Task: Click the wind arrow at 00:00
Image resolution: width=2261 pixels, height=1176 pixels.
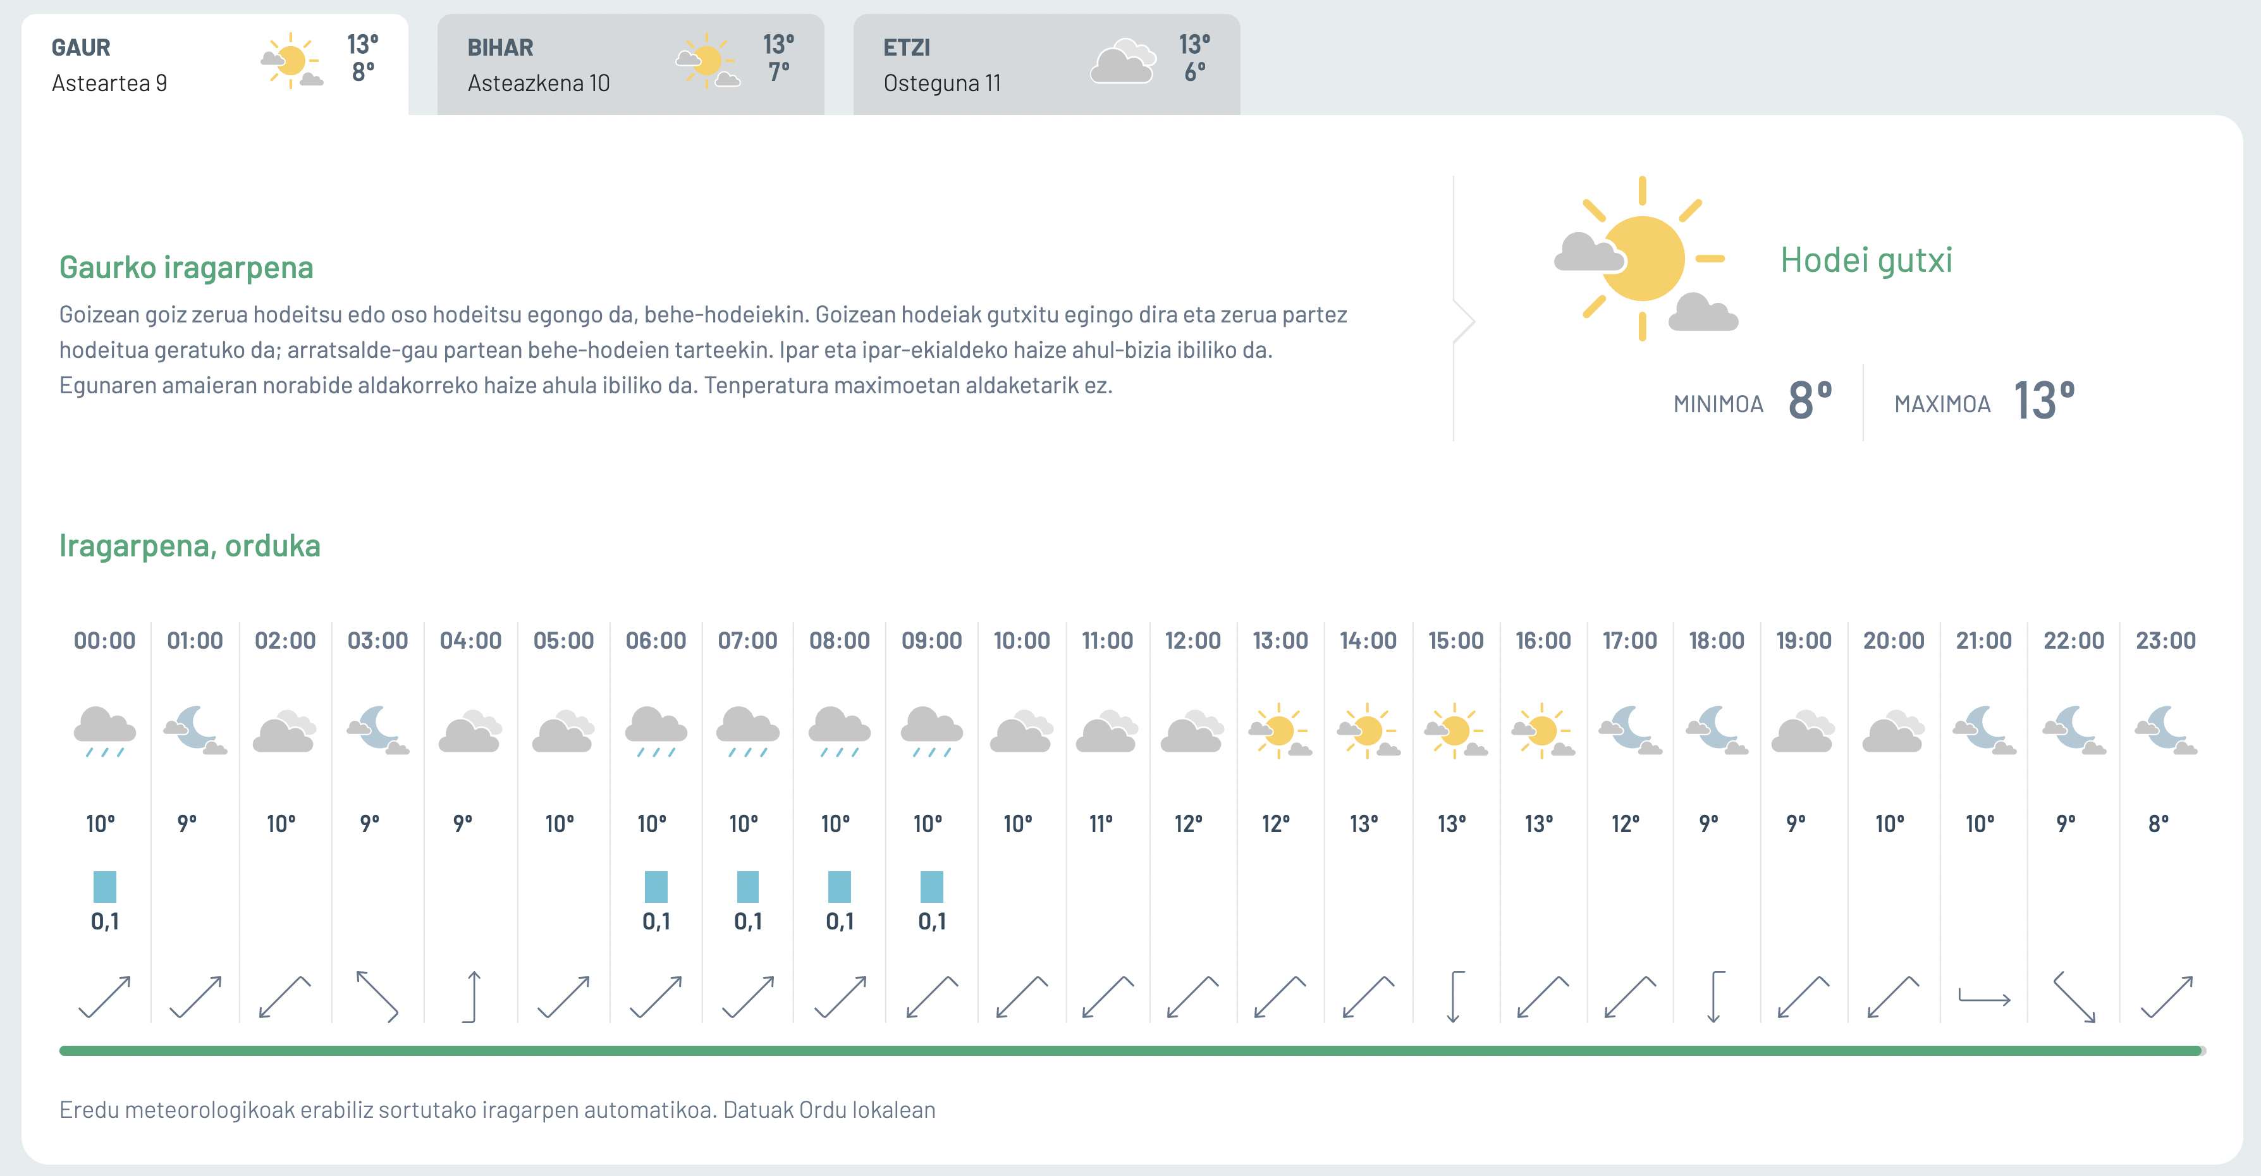Action: (x=104, y=996)
